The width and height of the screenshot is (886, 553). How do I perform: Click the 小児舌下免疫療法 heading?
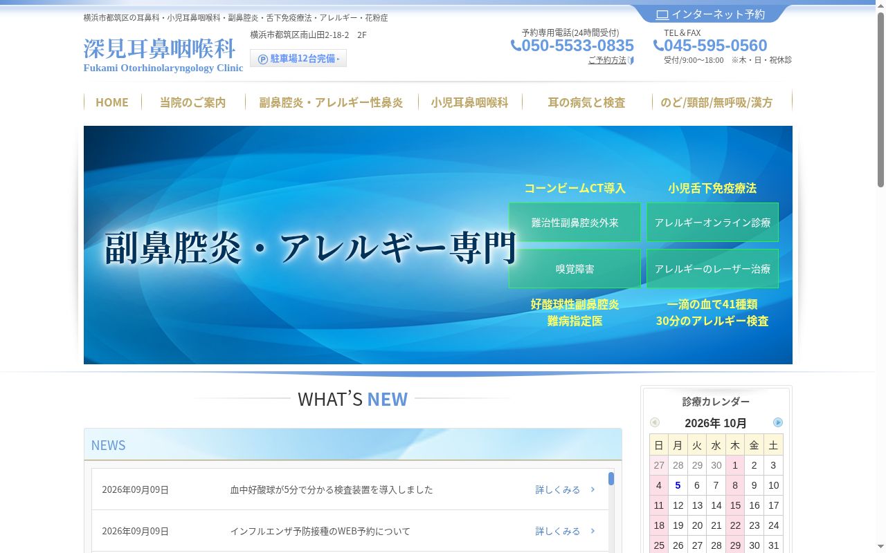click(712, 188)
